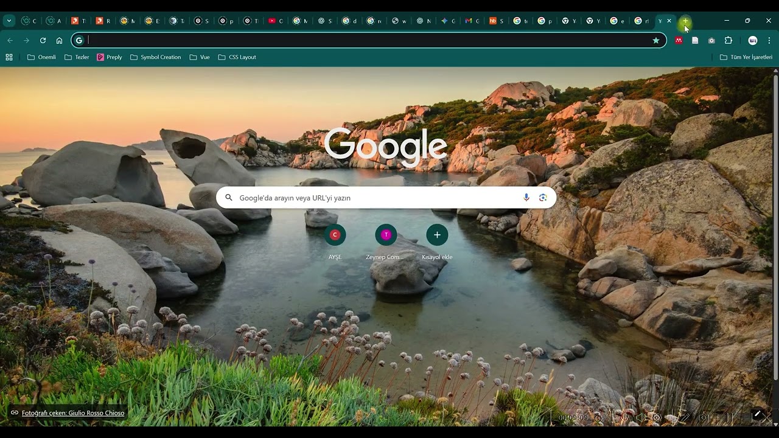
Task: Open the tab search dropdown
Action: pyautogui.click(x=9, y=21)
